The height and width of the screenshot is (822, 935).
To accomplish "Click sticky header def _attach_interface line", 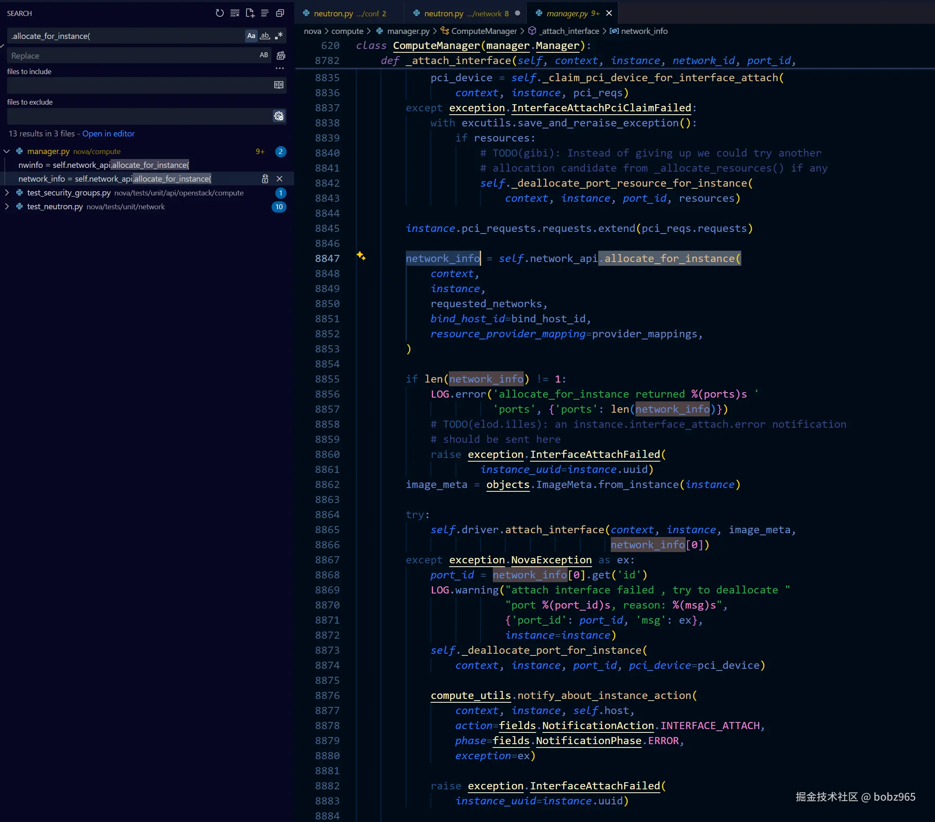I will click(588, 61).
